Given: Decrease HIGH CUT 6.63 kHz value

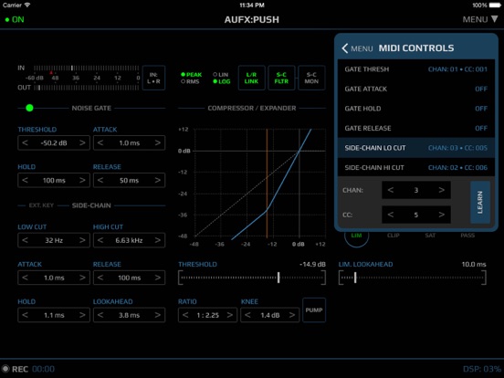Looking at the screenshot, I should click(100, 240).
